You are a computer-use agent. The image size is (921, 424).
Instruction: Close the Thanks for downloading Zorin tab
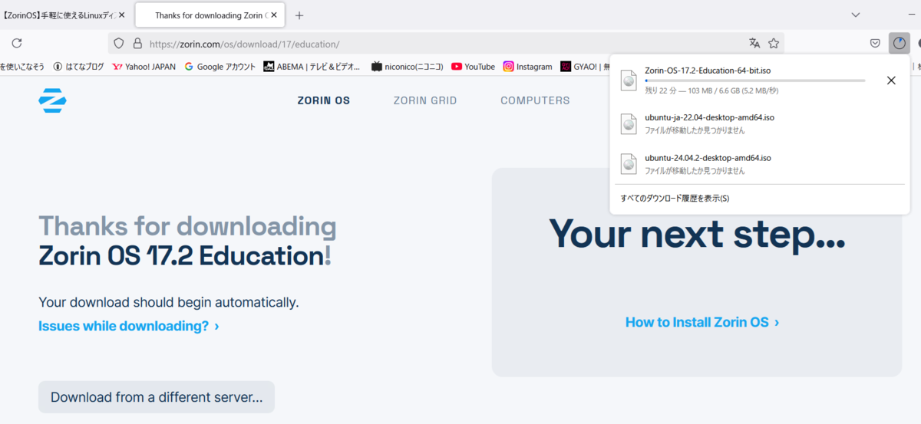(x=274, y=15)
